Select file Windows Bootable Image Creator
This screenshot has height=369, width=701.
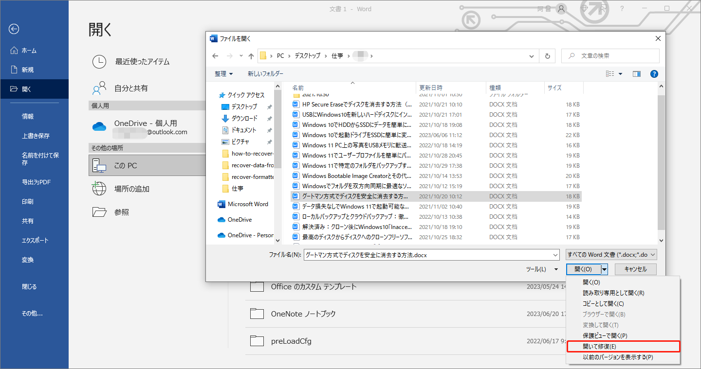click(x=436, y=176)
